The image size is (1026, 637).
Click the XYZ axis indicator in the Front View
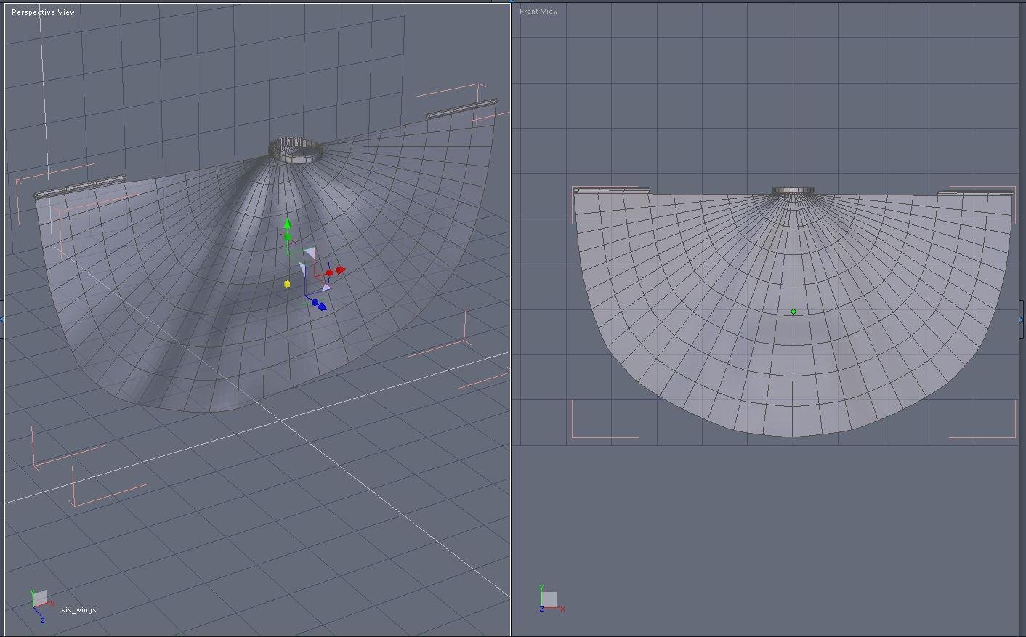pos(551,599)
